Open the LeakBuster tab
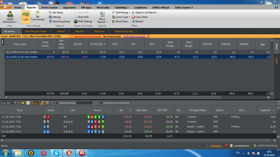The height and width of the screenshot is (157, 280). click(140, 8)
